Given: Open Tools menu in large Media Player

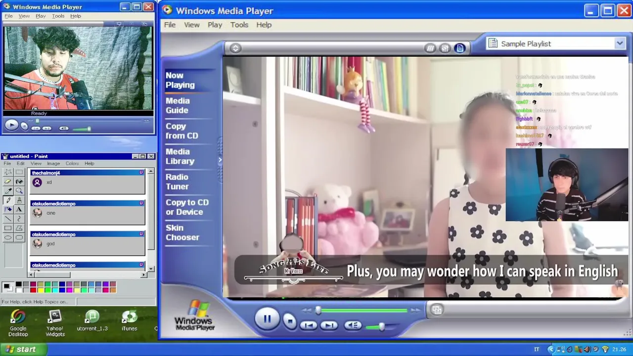Looking at the screenshot, I should (x=239, y=25).
